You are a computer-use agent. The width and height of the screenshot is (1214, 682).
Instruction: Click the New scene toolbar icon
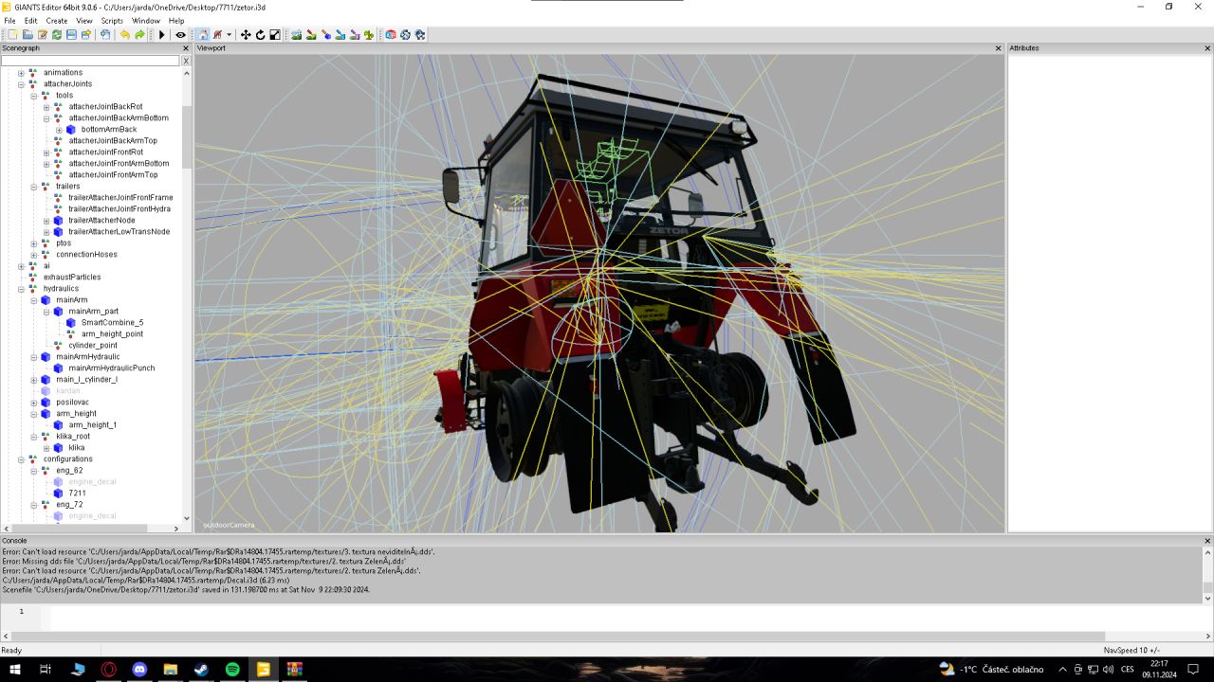click(x=13, y=35)
